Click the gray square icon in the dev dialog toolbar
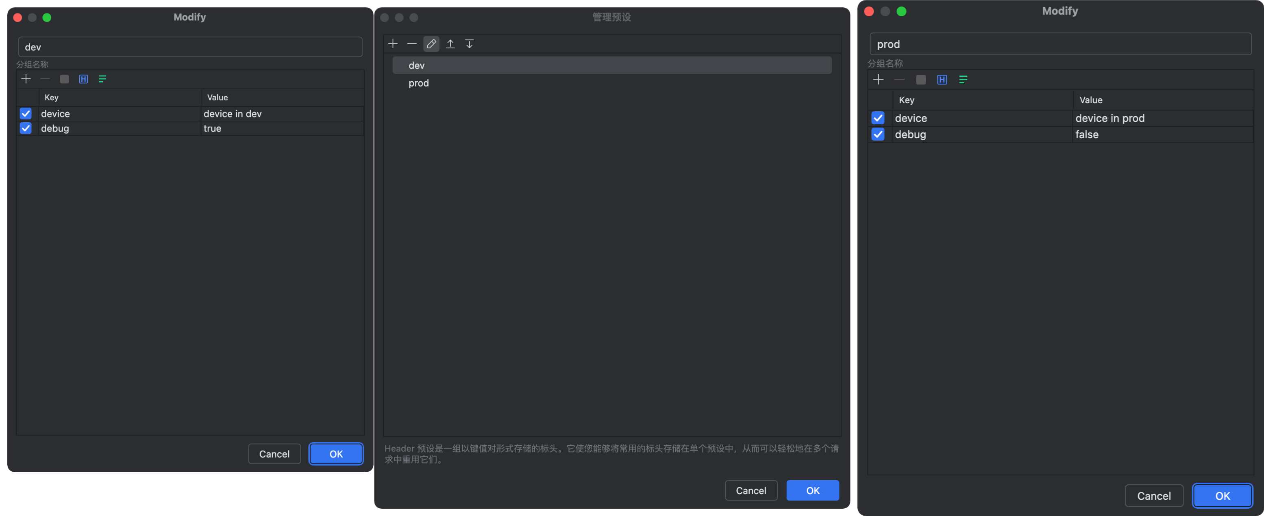The width and height of the screenshot is (1264, 516). pos(64,79)
